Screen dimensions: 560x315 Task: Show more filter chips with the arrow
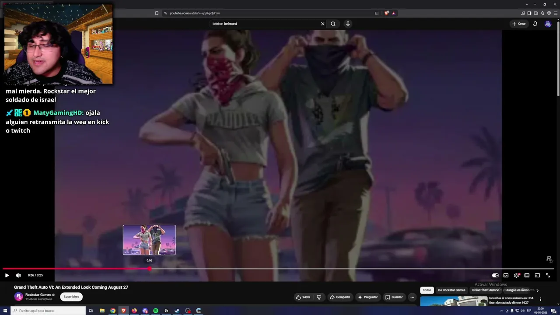pos(537,290)
